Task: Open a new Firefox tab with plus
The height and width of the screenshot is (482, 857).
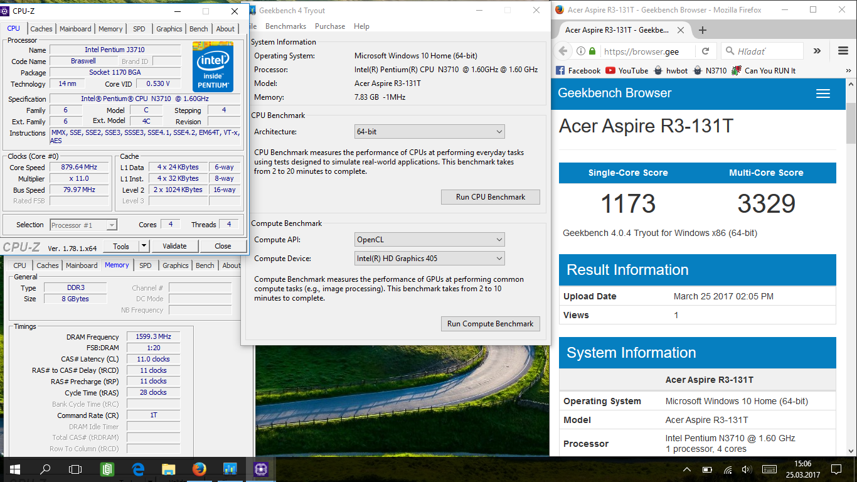Action: pos(703,30)
